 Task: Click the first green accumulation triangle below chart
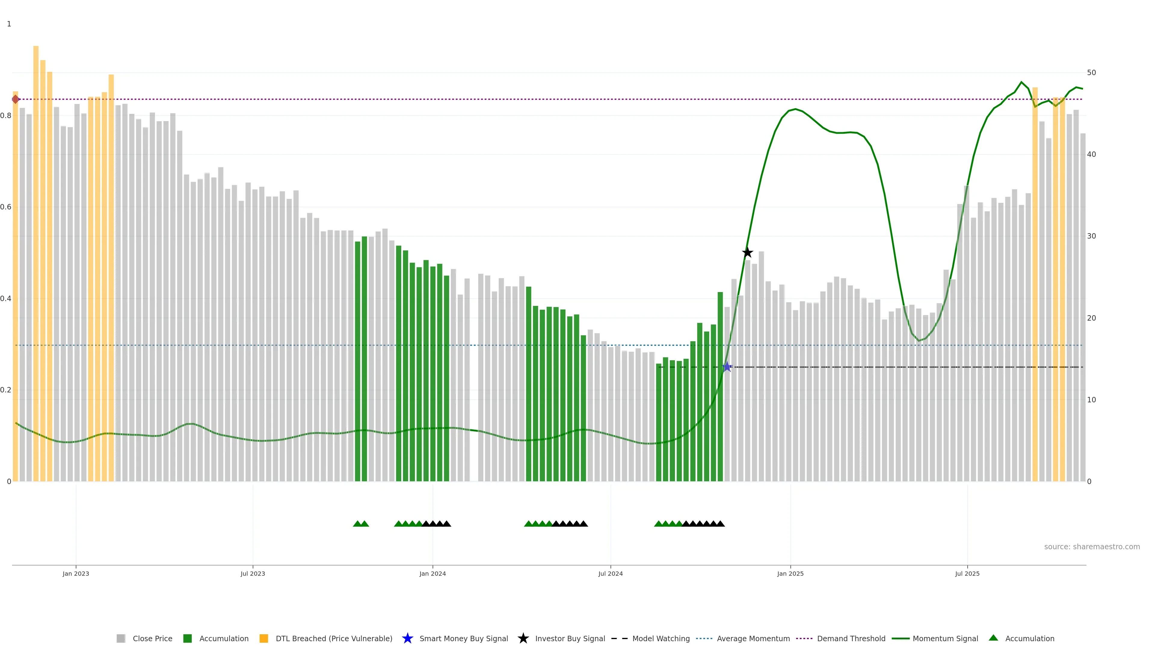coord(357,524)
